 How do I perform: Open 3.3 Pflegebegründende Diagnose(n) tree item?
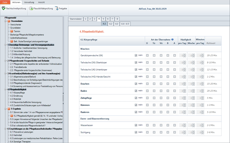pos(26,83)
